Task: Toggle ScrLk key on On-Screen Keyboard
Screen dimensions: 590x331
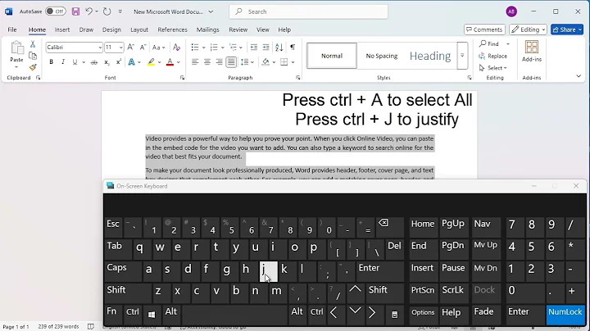Action: tap(452, 292)
